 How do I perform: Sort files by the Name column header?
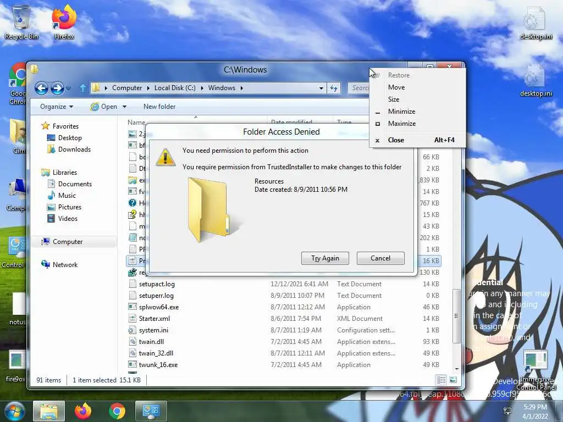tap(136, 122)
